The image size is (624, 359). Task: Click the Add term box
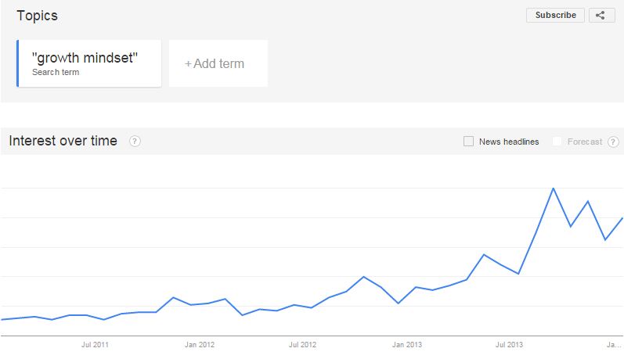pyautogui.click(x=218, y=63)
